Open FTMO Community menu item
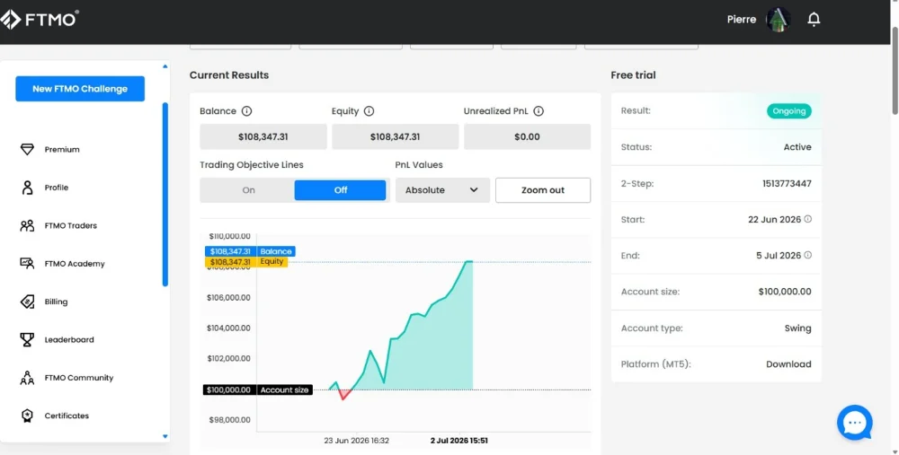 [x=78, y=378]
